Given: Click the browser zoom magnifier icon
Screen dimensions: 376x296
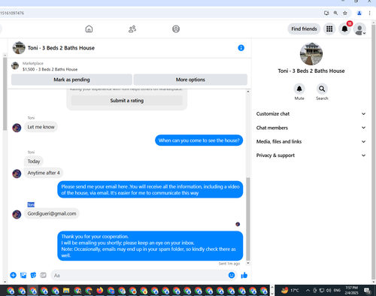Looking at the screenshot, I should coord(335,13).
